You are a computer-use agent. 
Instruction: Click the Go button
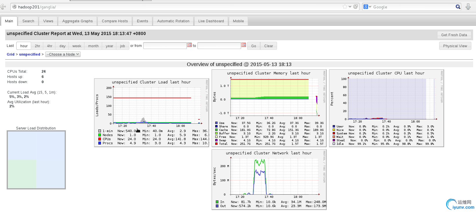(x=254, y=46)
